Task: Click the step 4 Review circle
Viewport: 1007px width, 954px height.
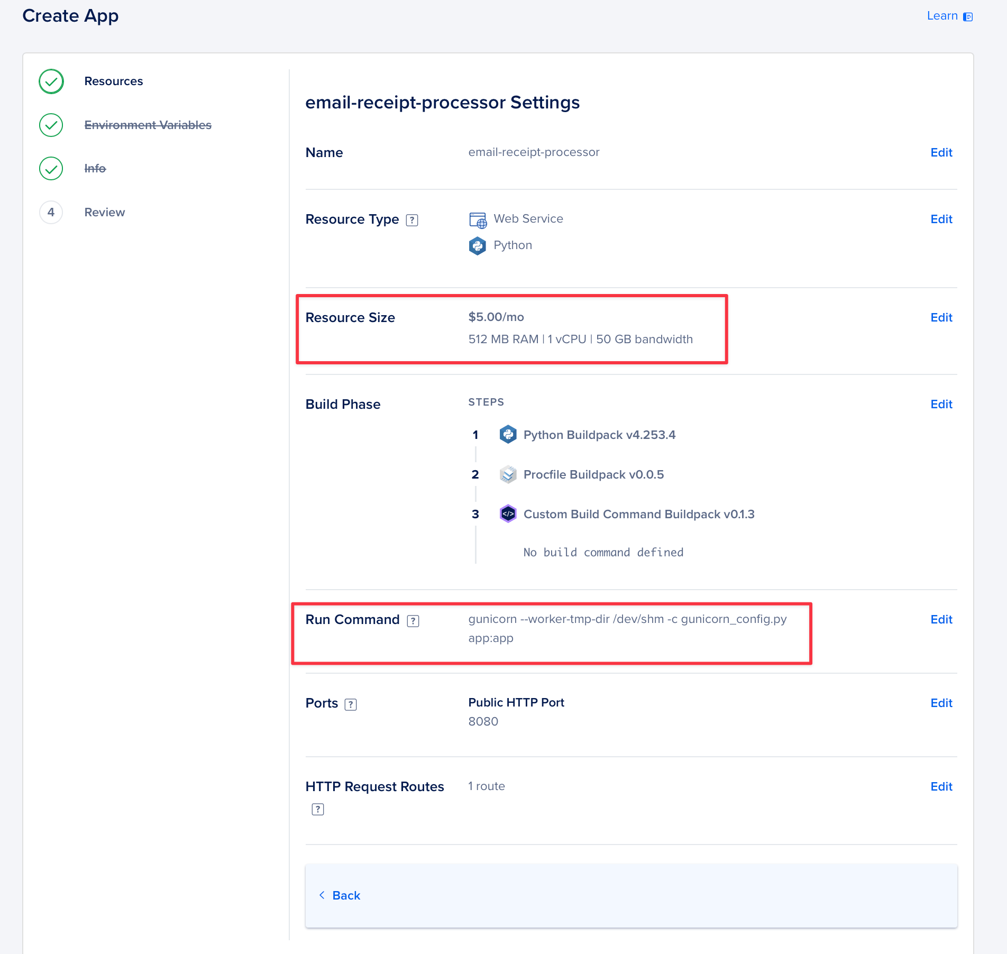Action: 51,212
